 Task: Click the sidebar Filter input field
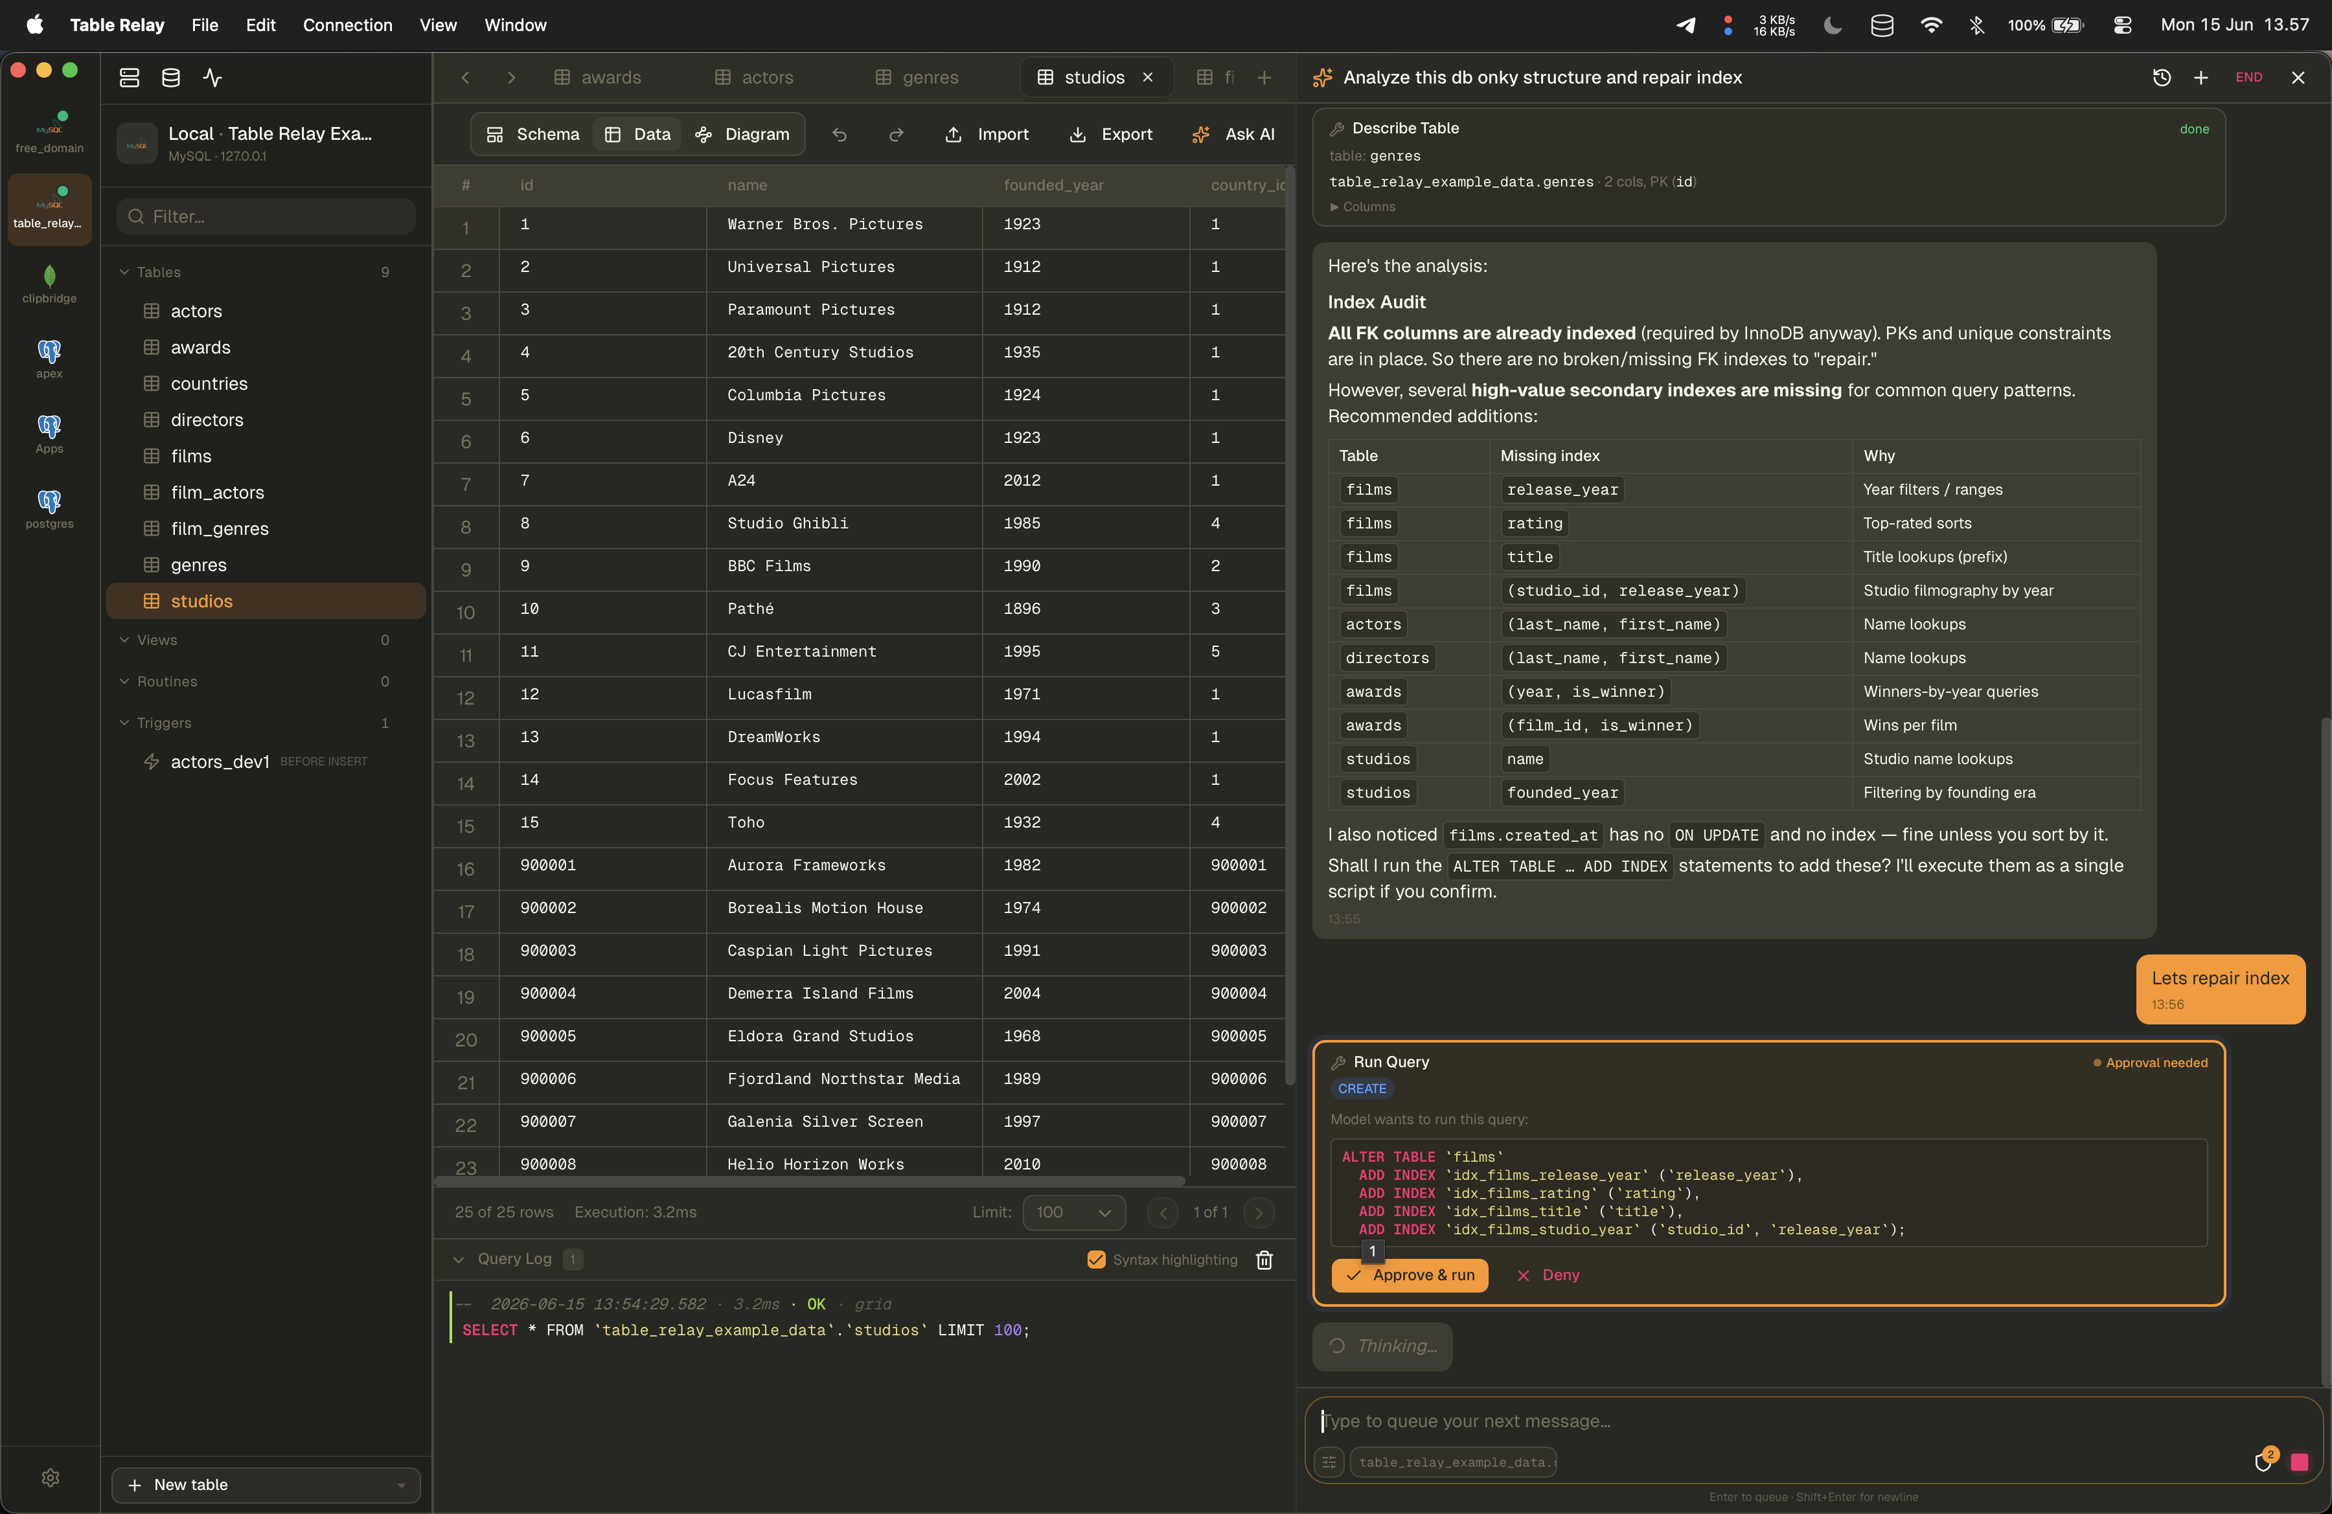(x=266, y=216)
